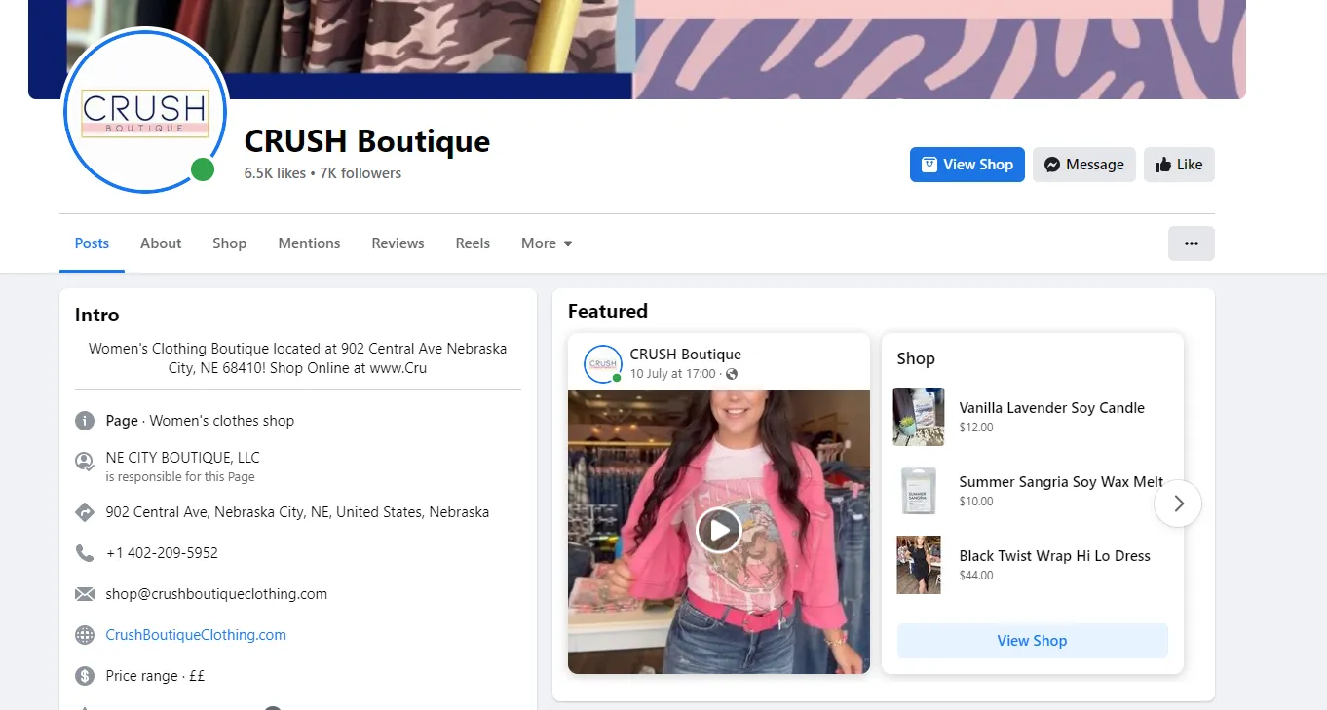Click the $12.00 price label
Image resolution: width=1327 pixels, height=710 pixels.
pos(976,428)
